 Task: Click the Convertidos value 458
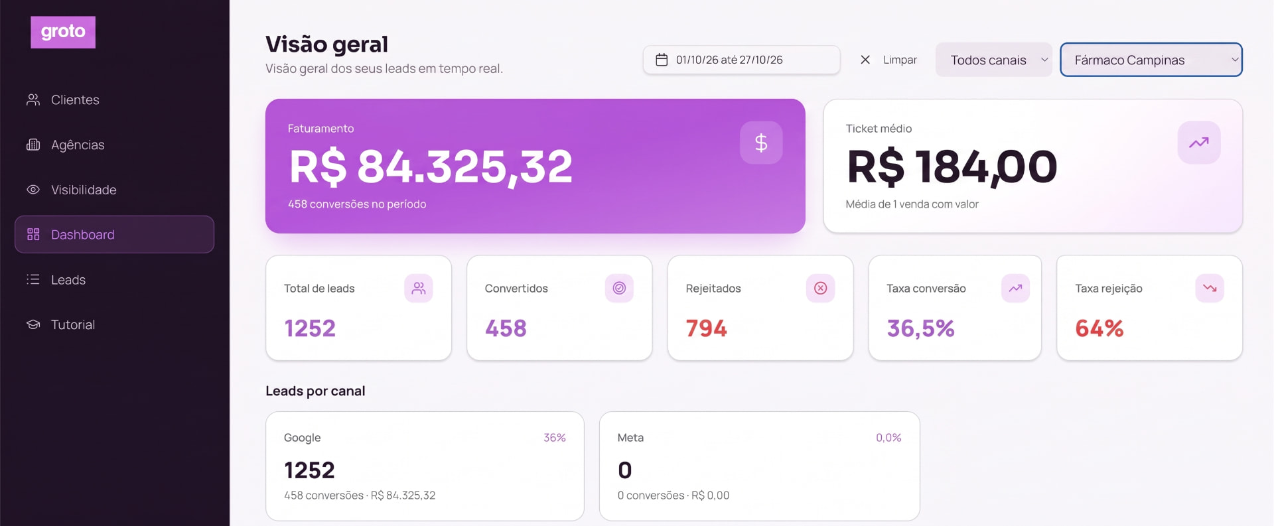(506, 328)
